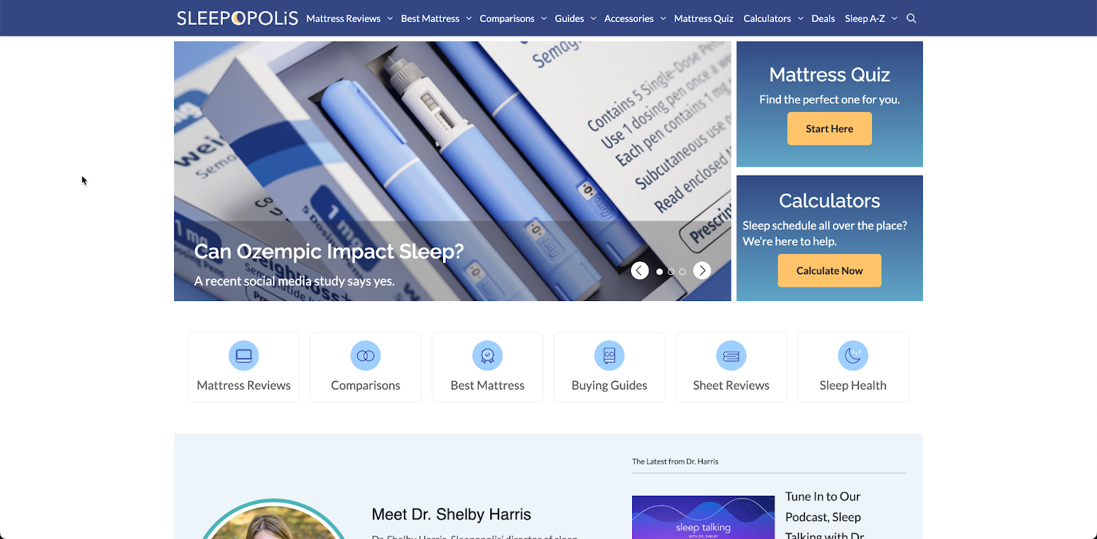Click the Sleep Health card label

[853, 385]
